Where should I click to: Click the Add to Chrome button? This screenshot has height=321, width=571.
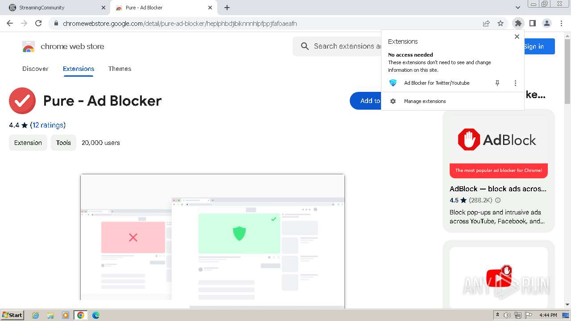[365, 101]
